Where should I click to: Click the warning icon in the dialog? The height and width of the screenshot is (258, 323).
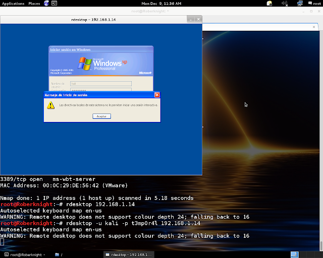tap(50, 105)
